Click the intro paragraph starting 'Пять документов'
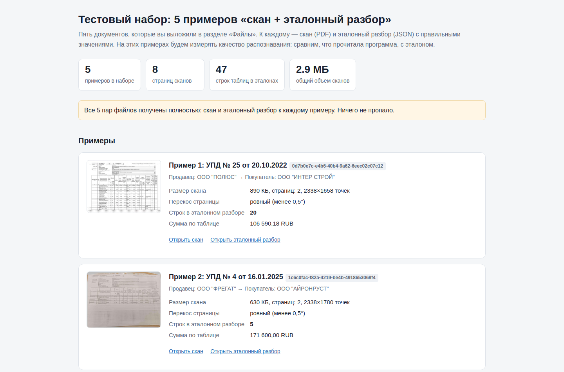 coord(269,40)
